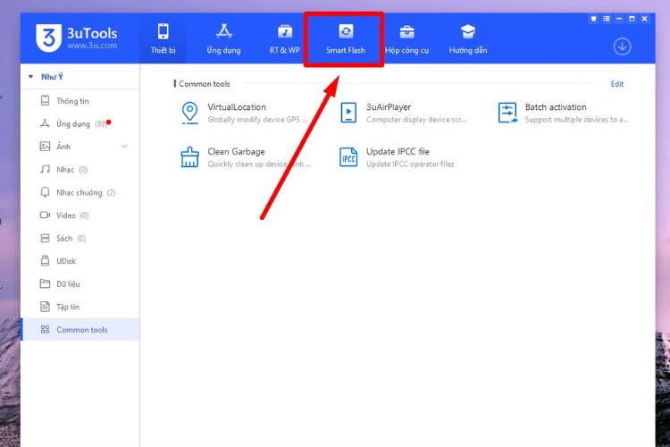This screenshot has width=670, height=447.
Task: Open the Smart Flash tab
Action: click(x=345, y=39)
